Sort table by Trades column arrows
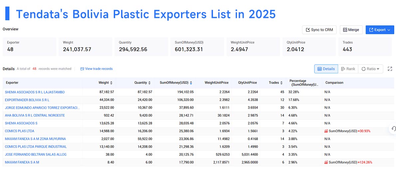This screenshot has width=396, height=169. click(281, 83)
